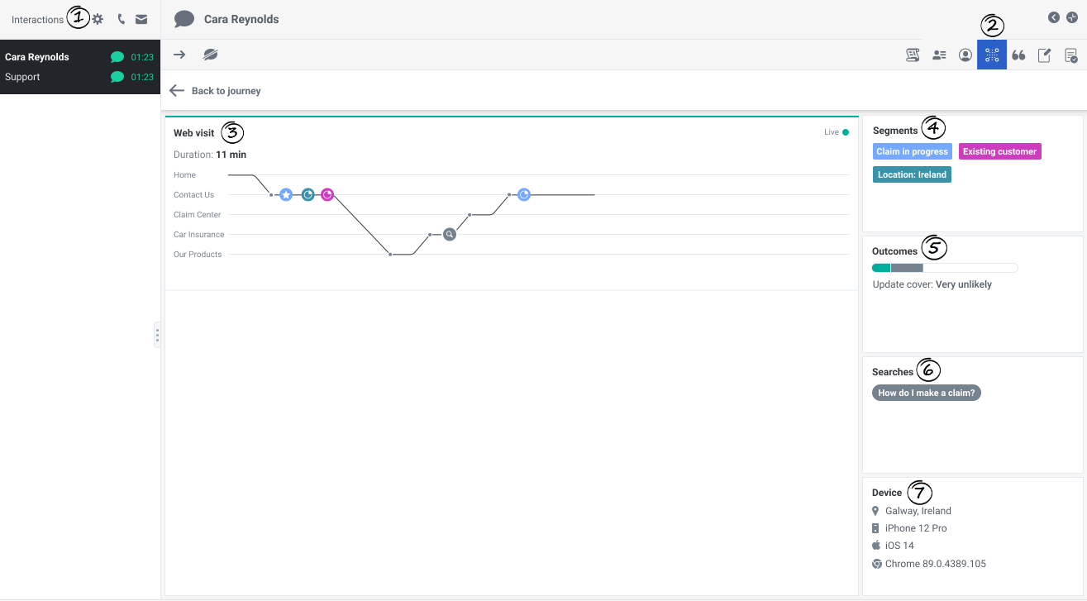The image size is (1087, 601).
Task: Click the striped planet icon next to the transfer arrow
Action: coord(211,55)
